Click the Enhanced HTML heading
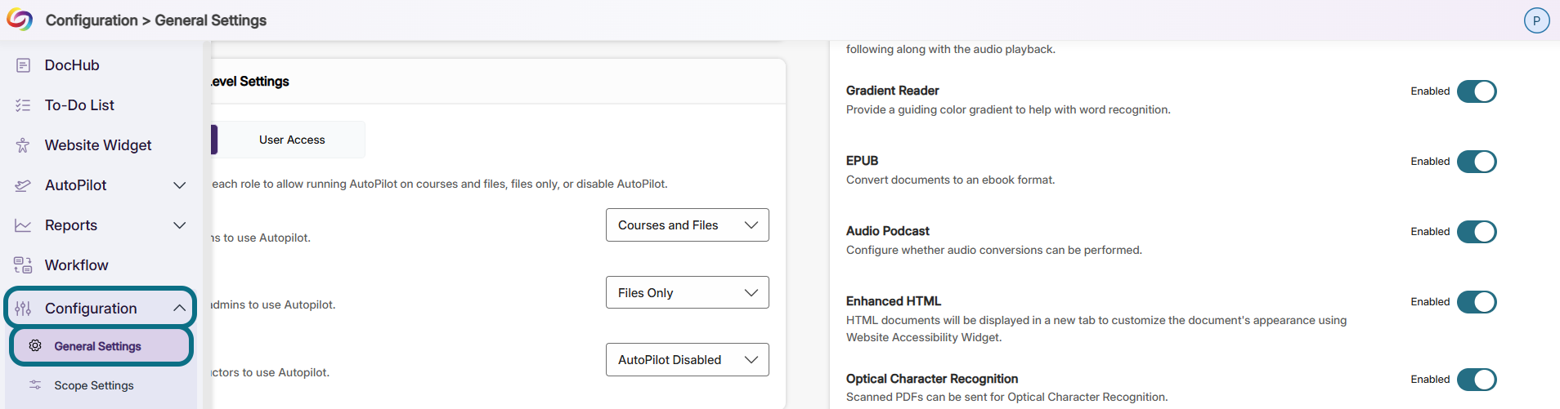 [893, 301]
